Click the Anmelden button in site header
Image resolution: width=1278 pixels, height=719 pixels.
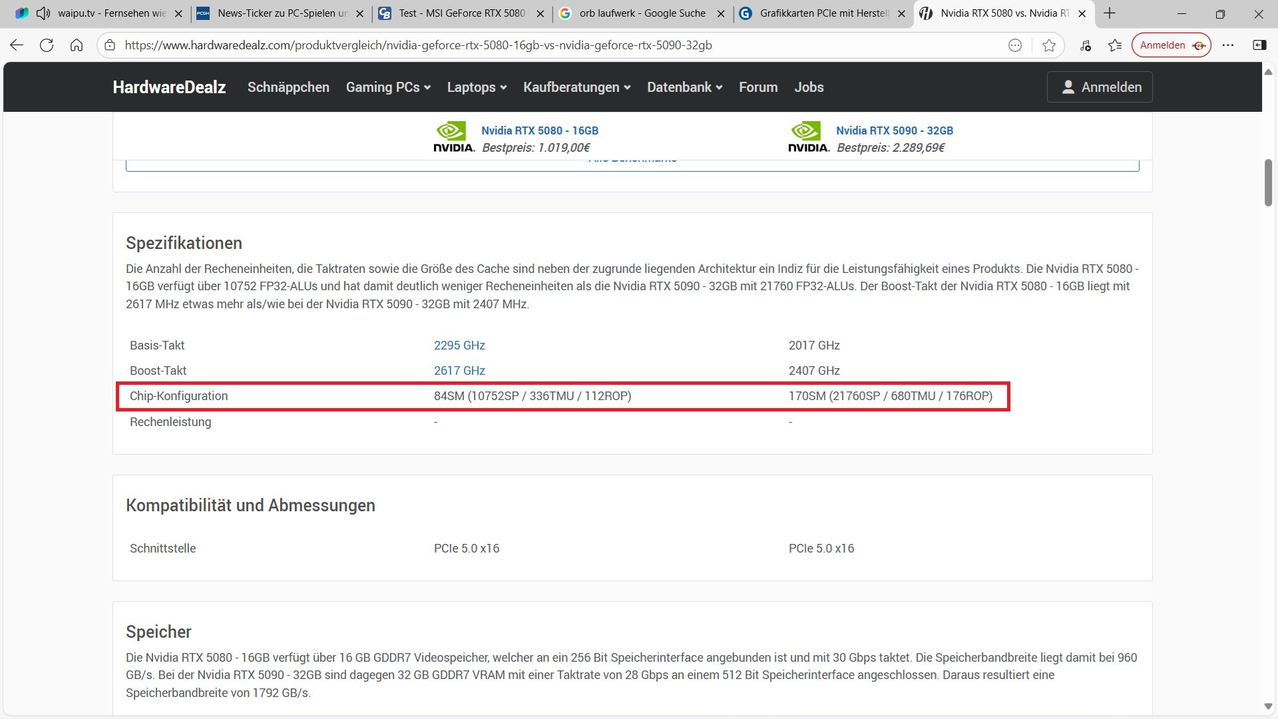pos(1100,87)
